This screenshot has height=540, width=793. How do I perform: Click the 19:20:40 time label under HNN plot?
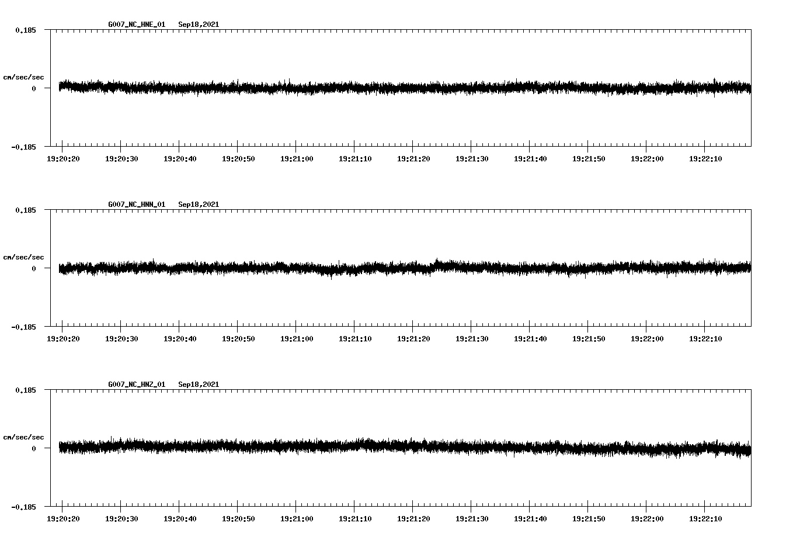(180, 338)
